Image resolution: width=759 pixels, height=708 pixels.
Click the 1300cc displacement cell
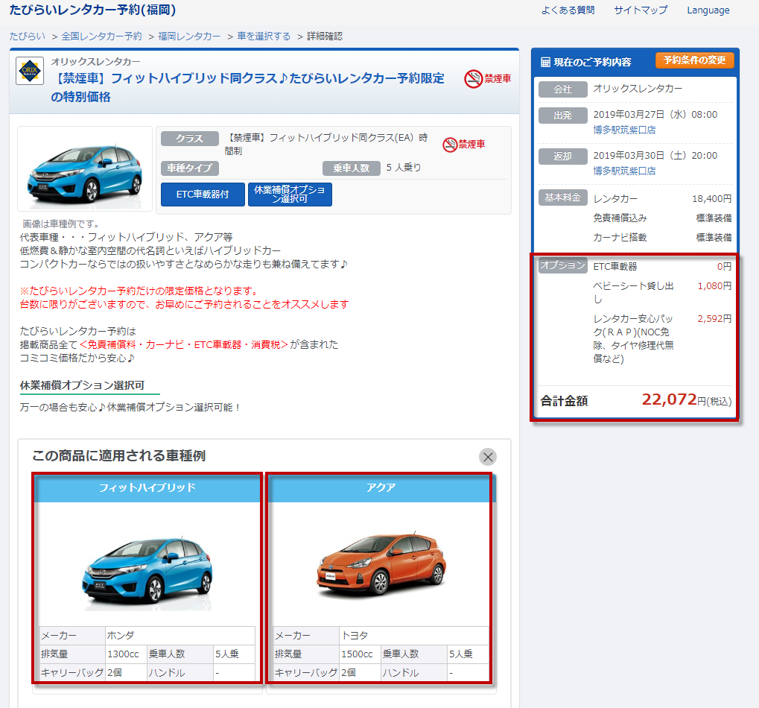(x=127, y=654)
